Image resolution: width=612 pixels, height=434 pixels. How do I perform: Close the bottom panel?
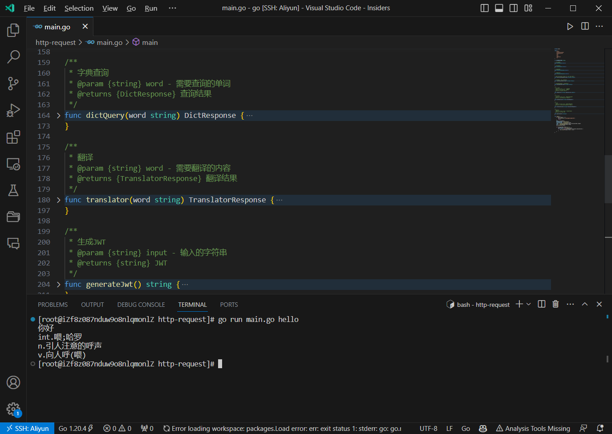click(599, 304)
